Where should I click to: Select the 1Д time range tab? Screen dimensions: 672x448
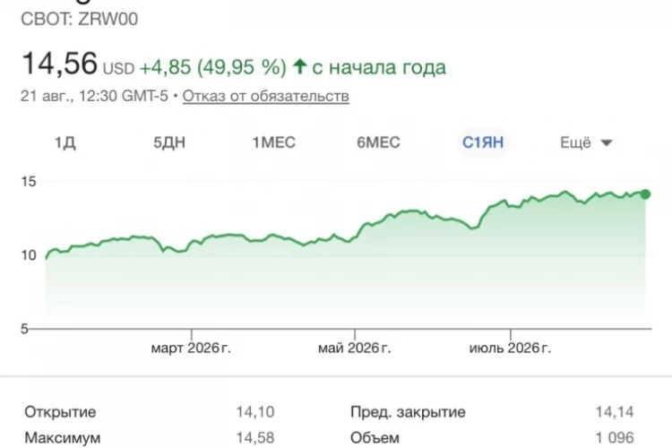pyautogui.click(x=65, y=142)
